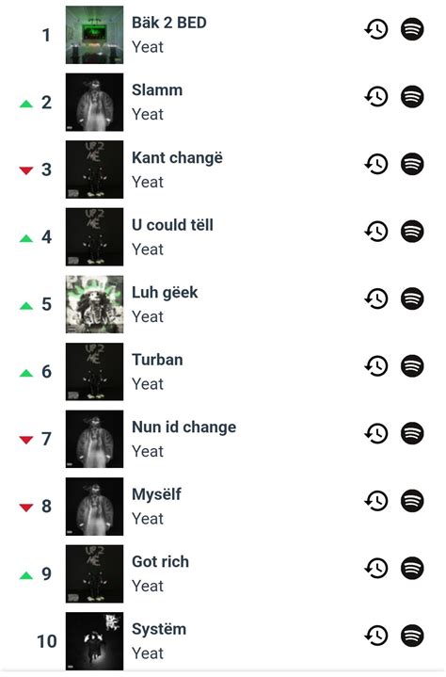The image size is (446, 677).
Task: View history icon for Mysëlf
Action: tap(376, 501)
